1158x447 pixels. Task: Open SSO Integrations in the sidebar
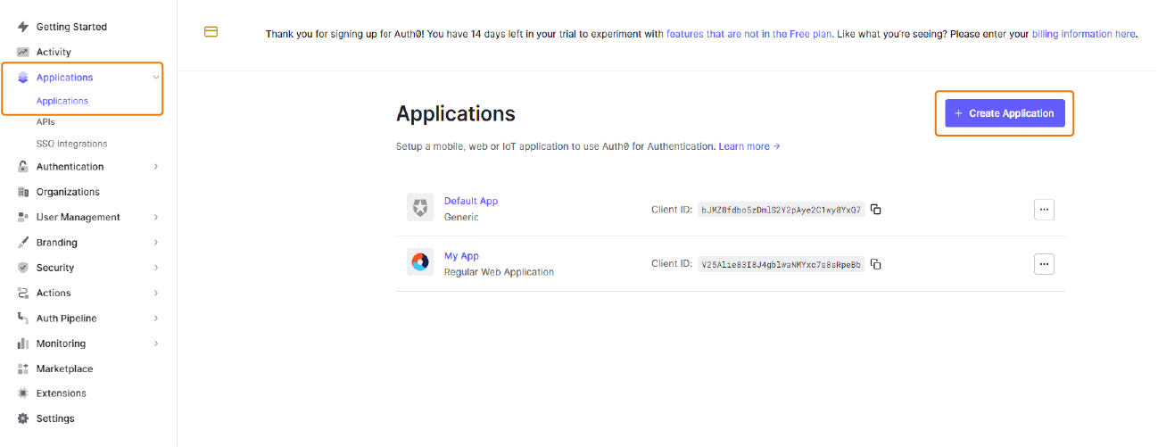tap(71, 144)
